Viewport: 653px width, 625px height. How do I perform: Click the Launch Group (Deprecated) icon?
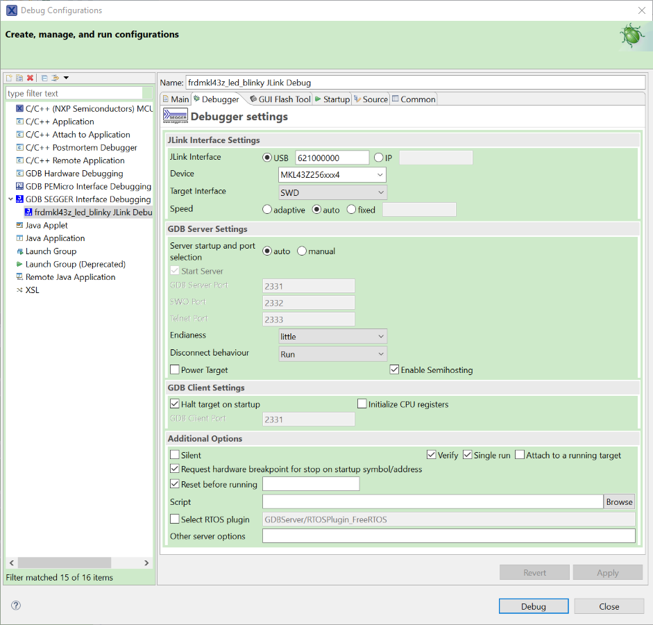pyautogui.click(x=19, y=264)
